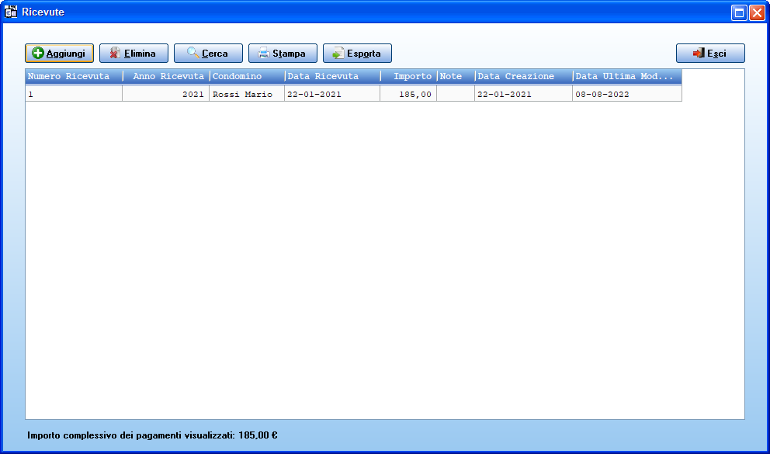This screenshot has height=454, width=770.
Task: Click the Note column header
Action: point(456,77)
